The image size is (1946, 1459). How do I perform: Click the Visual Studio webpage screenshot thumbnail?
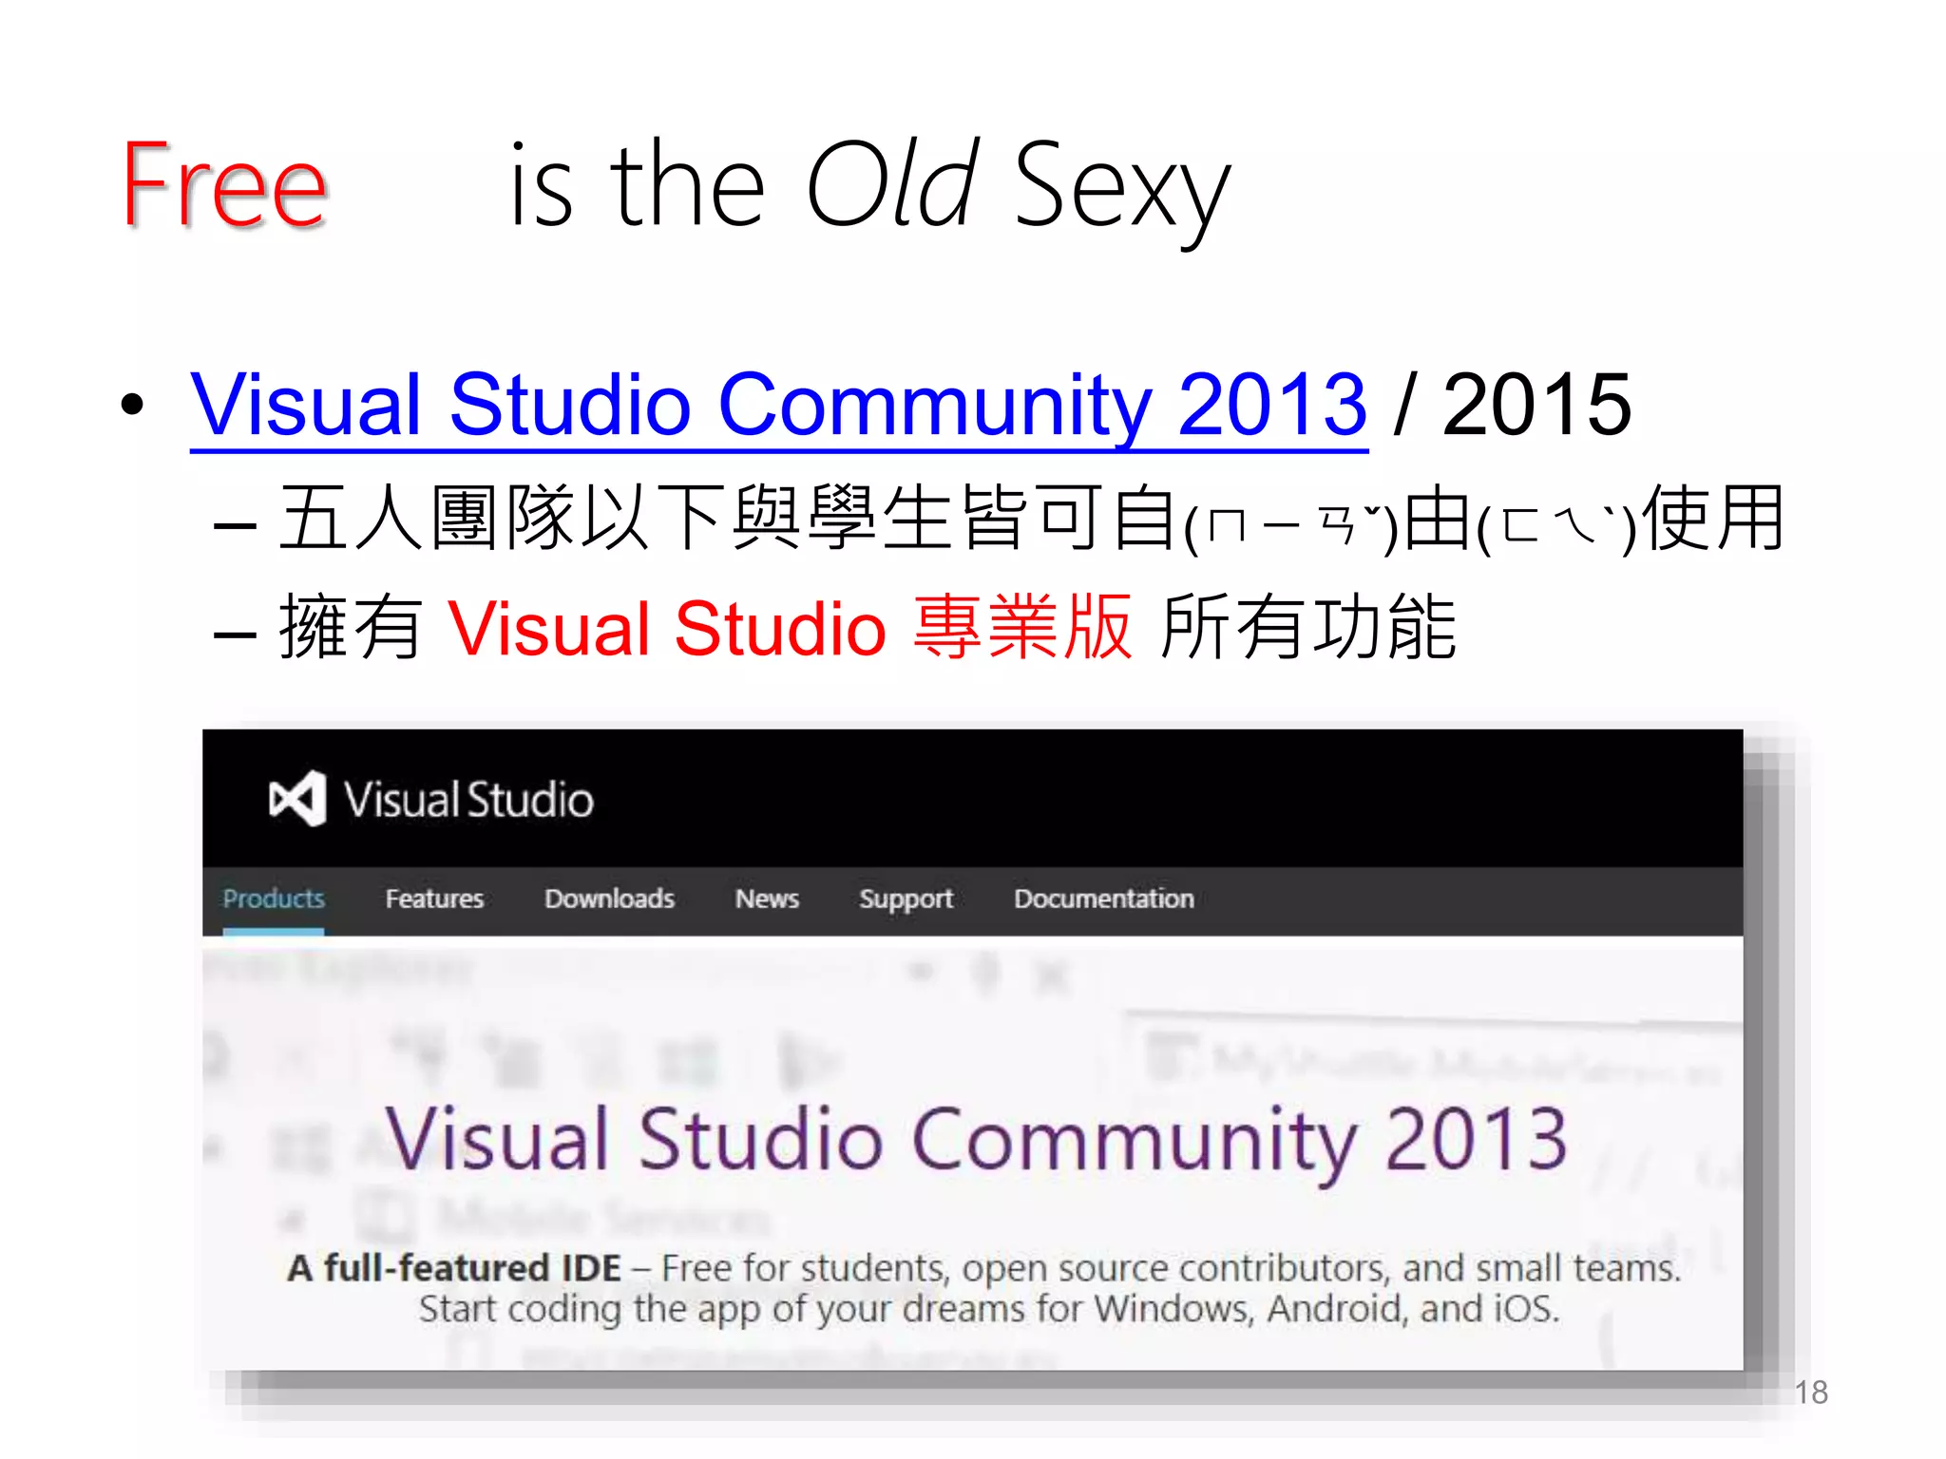pos(973,1050)
